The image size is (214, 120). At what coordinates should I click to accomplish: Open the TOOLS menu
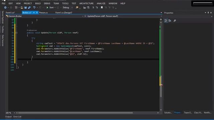[66, 3]
